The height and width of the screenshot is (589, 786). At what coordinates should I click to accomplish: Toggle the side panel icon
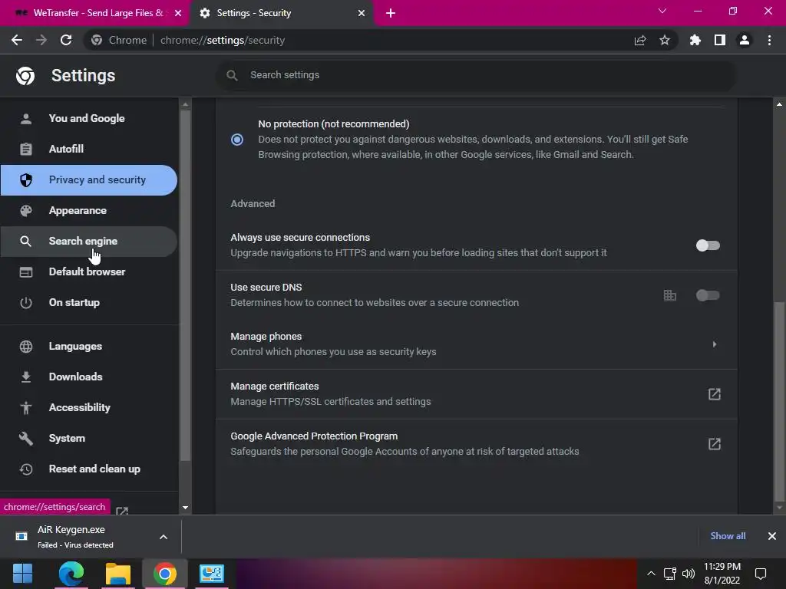(x=720, y=40)
